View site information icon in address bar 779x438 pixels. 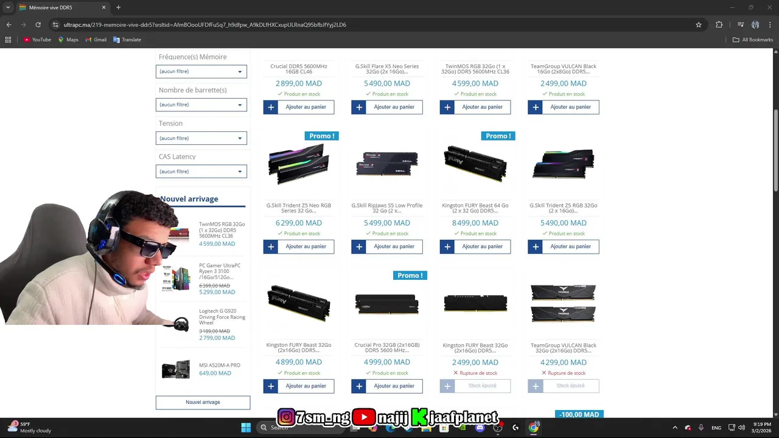[x=55, y=25]
